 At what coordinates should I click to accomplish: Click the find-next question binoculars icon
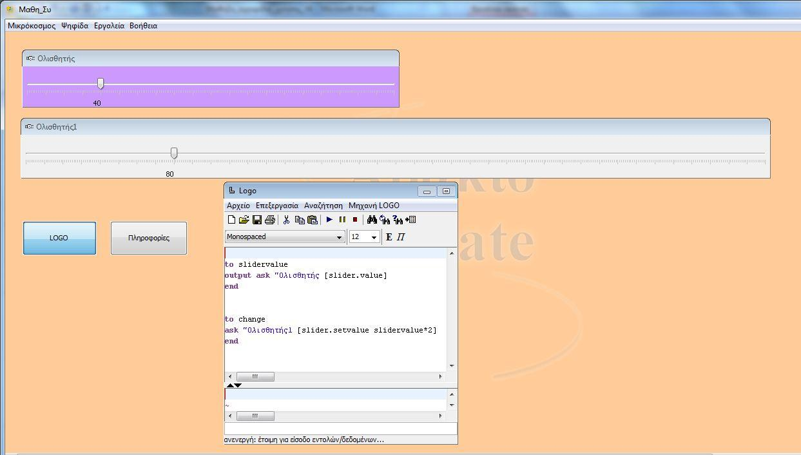[x=398, y=220]
